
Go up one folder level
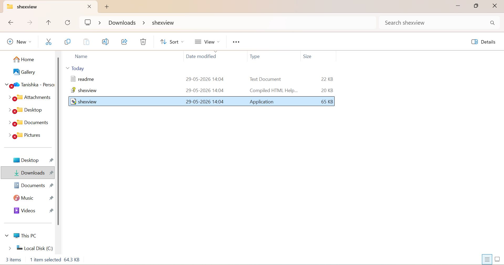pos(49,23)
